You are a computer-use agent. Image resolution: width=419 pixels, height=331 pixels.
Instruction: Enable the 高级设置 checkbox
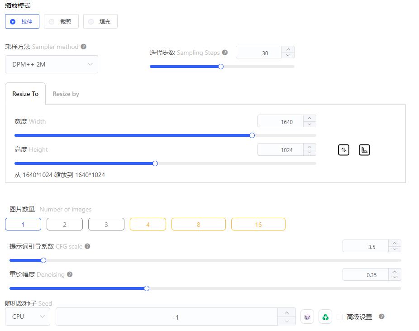[340, 317]
